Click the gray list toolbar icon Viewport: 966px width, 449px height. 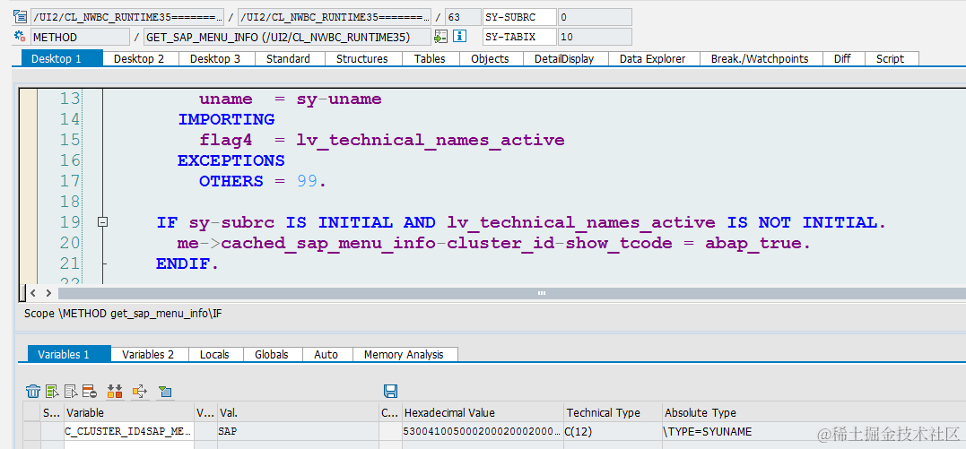click(x=71, y=391)
